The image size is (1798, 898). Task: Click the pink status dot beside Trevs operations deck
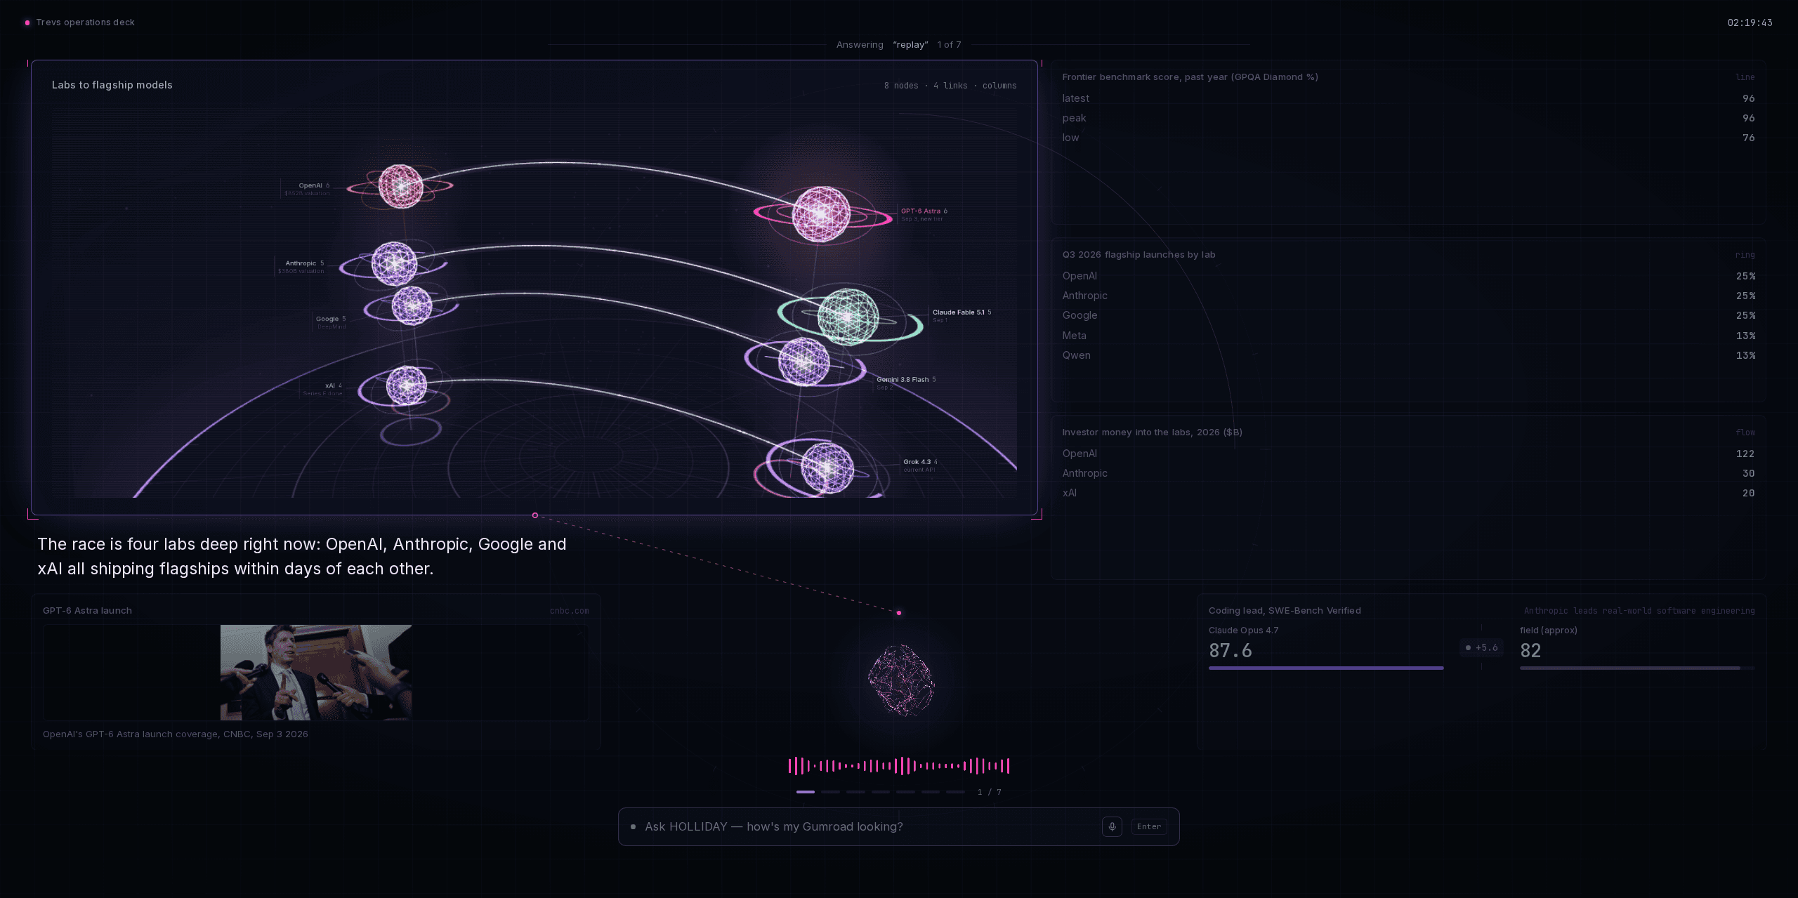[x=27, y=22]
